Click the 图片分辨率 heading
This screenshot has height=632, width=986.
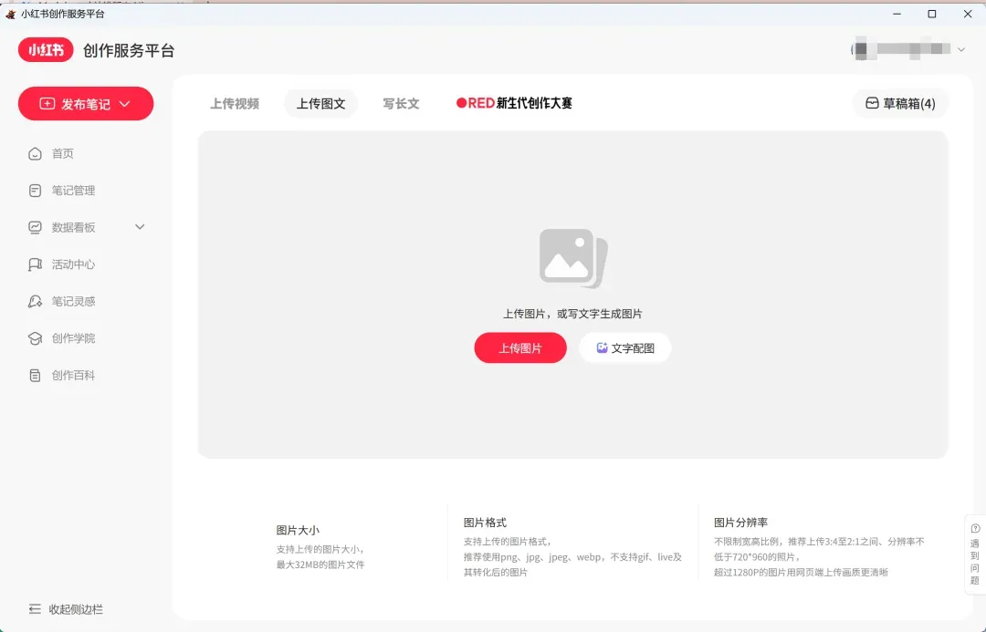point(740,523)
